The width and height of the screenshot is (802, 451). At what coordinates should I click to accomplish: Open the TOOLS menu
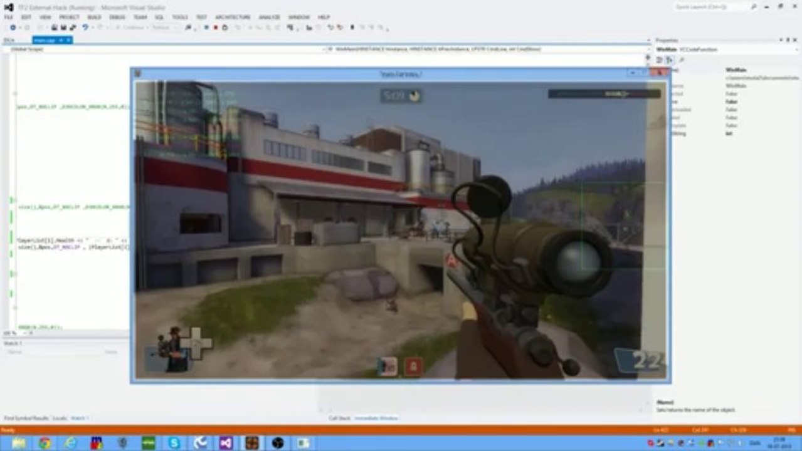(180, 18)
